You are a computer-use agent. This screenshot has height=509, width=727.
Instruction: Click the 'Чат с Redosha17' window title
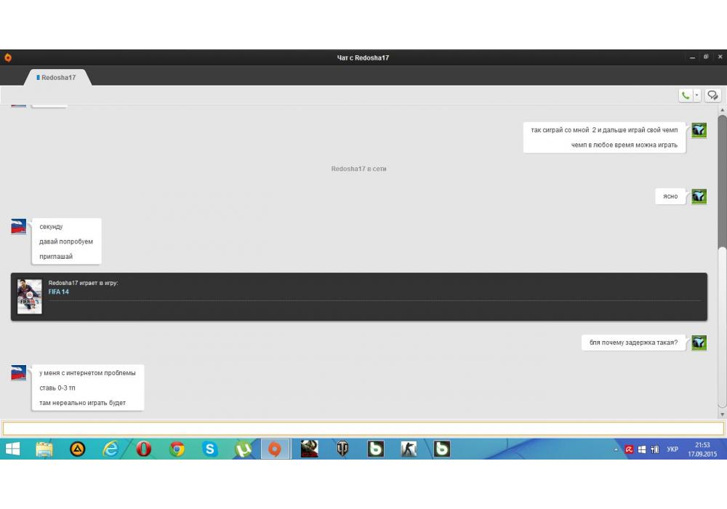363,57
